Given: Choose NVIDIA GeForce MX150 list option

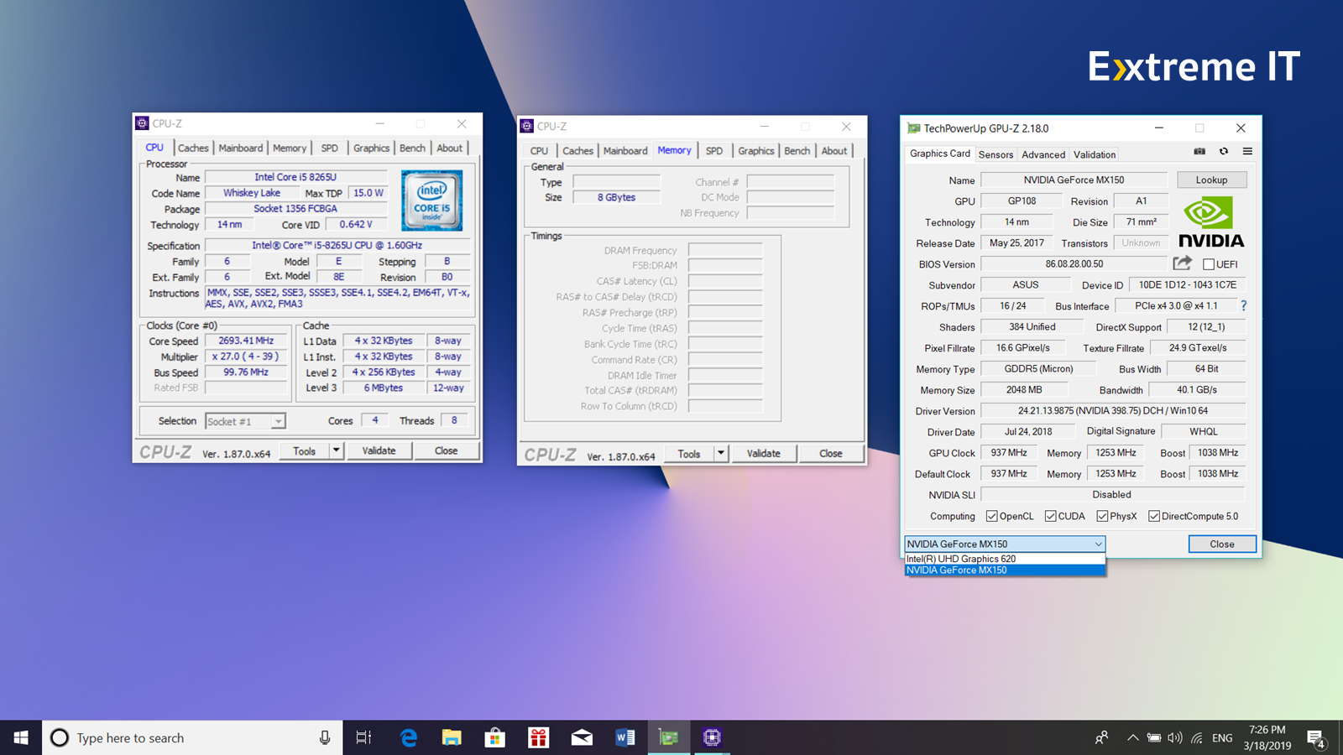Looking at the screenshot, I should click(1005, 570).
